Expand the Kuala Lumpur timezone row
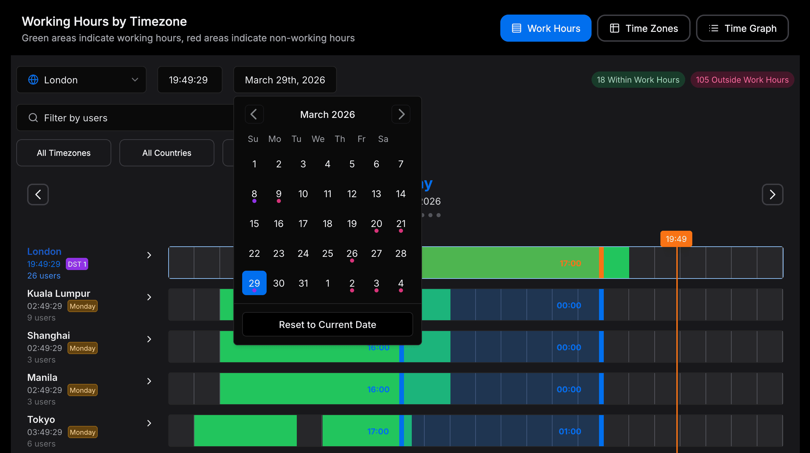This screenshot has height=453, width=810. (149, 297)
